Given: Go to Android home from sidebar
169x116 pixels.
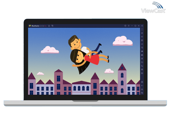Looking at the screenshot, I should 142,89.
